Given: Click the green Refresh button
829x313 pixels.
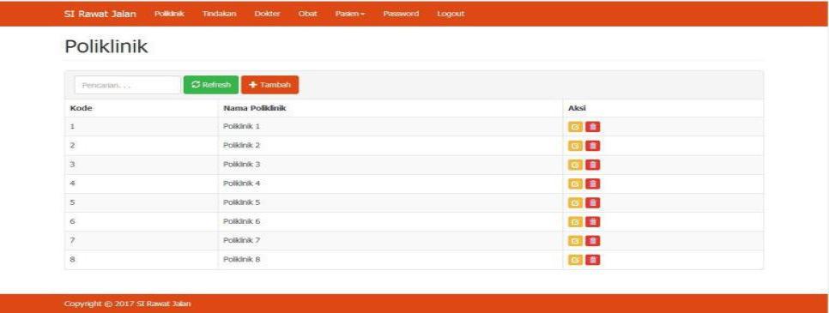Looking at the screenshot, I should pos(211,85).
